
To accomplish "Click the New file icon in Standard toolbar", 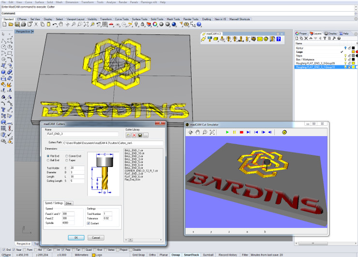I will [4, 24].
